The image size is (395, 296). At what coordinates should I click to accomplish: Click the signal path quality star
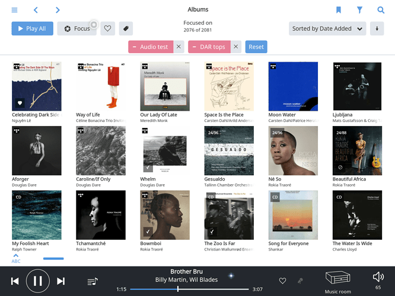tap(231, 276)
